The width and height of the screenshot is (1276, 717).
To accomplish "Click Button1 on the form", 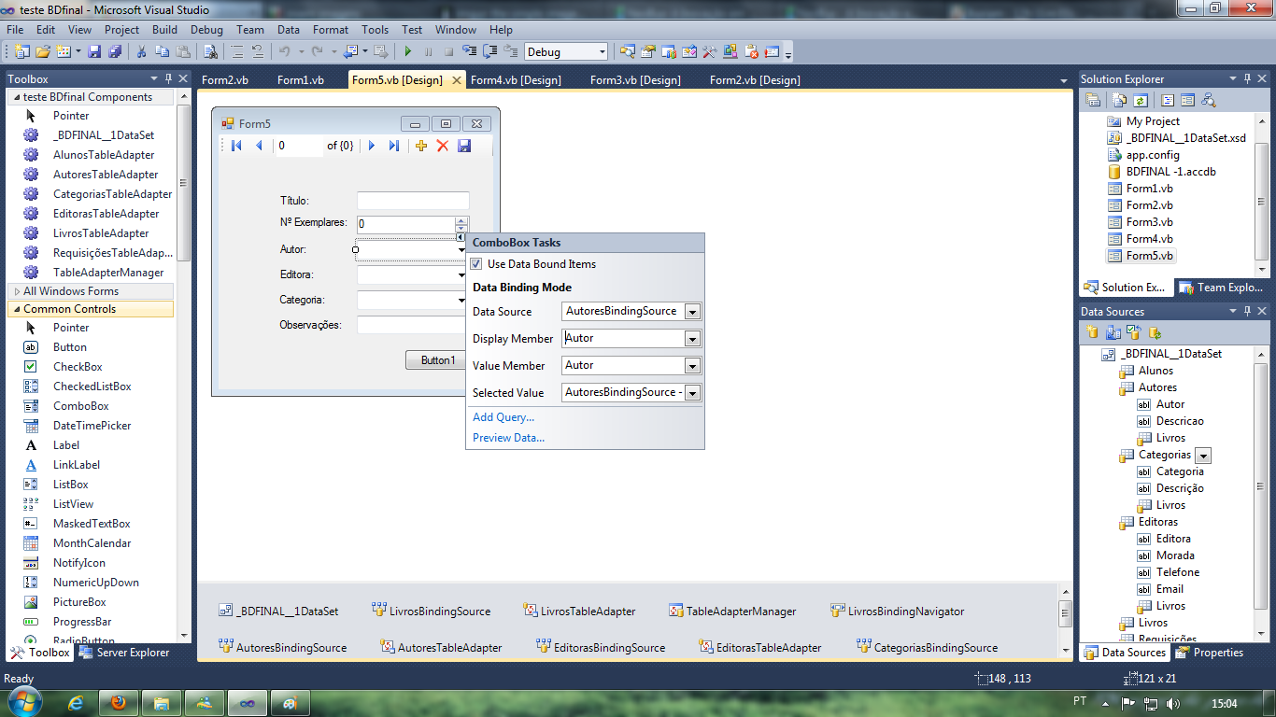I will click(437, 360).
